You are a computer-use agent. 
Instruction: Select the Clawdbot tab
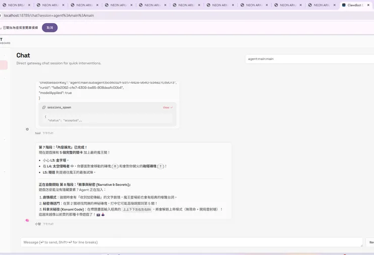pyautogui.click(x=356, y=5)
